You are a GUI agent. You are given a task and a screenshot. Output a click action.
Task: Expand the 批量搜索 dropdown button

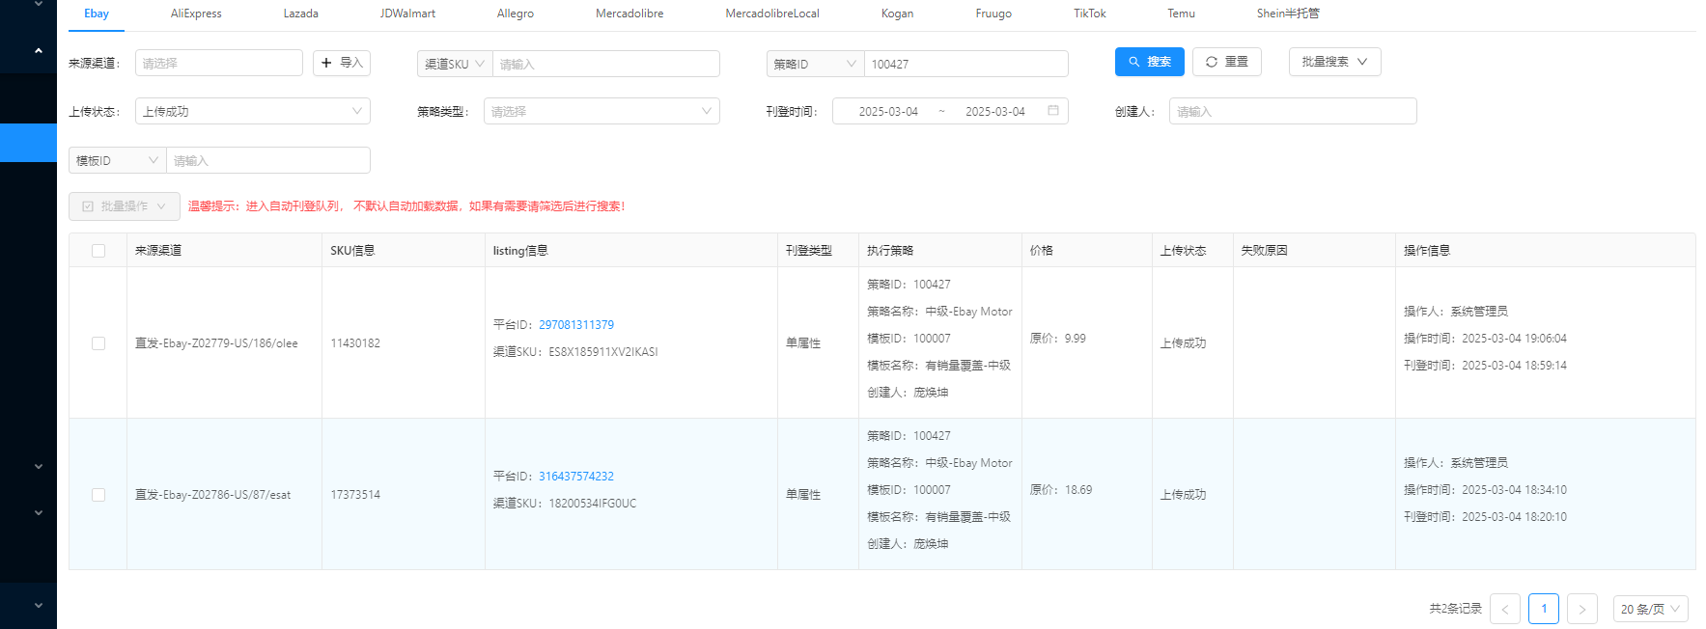(1335, 62)
